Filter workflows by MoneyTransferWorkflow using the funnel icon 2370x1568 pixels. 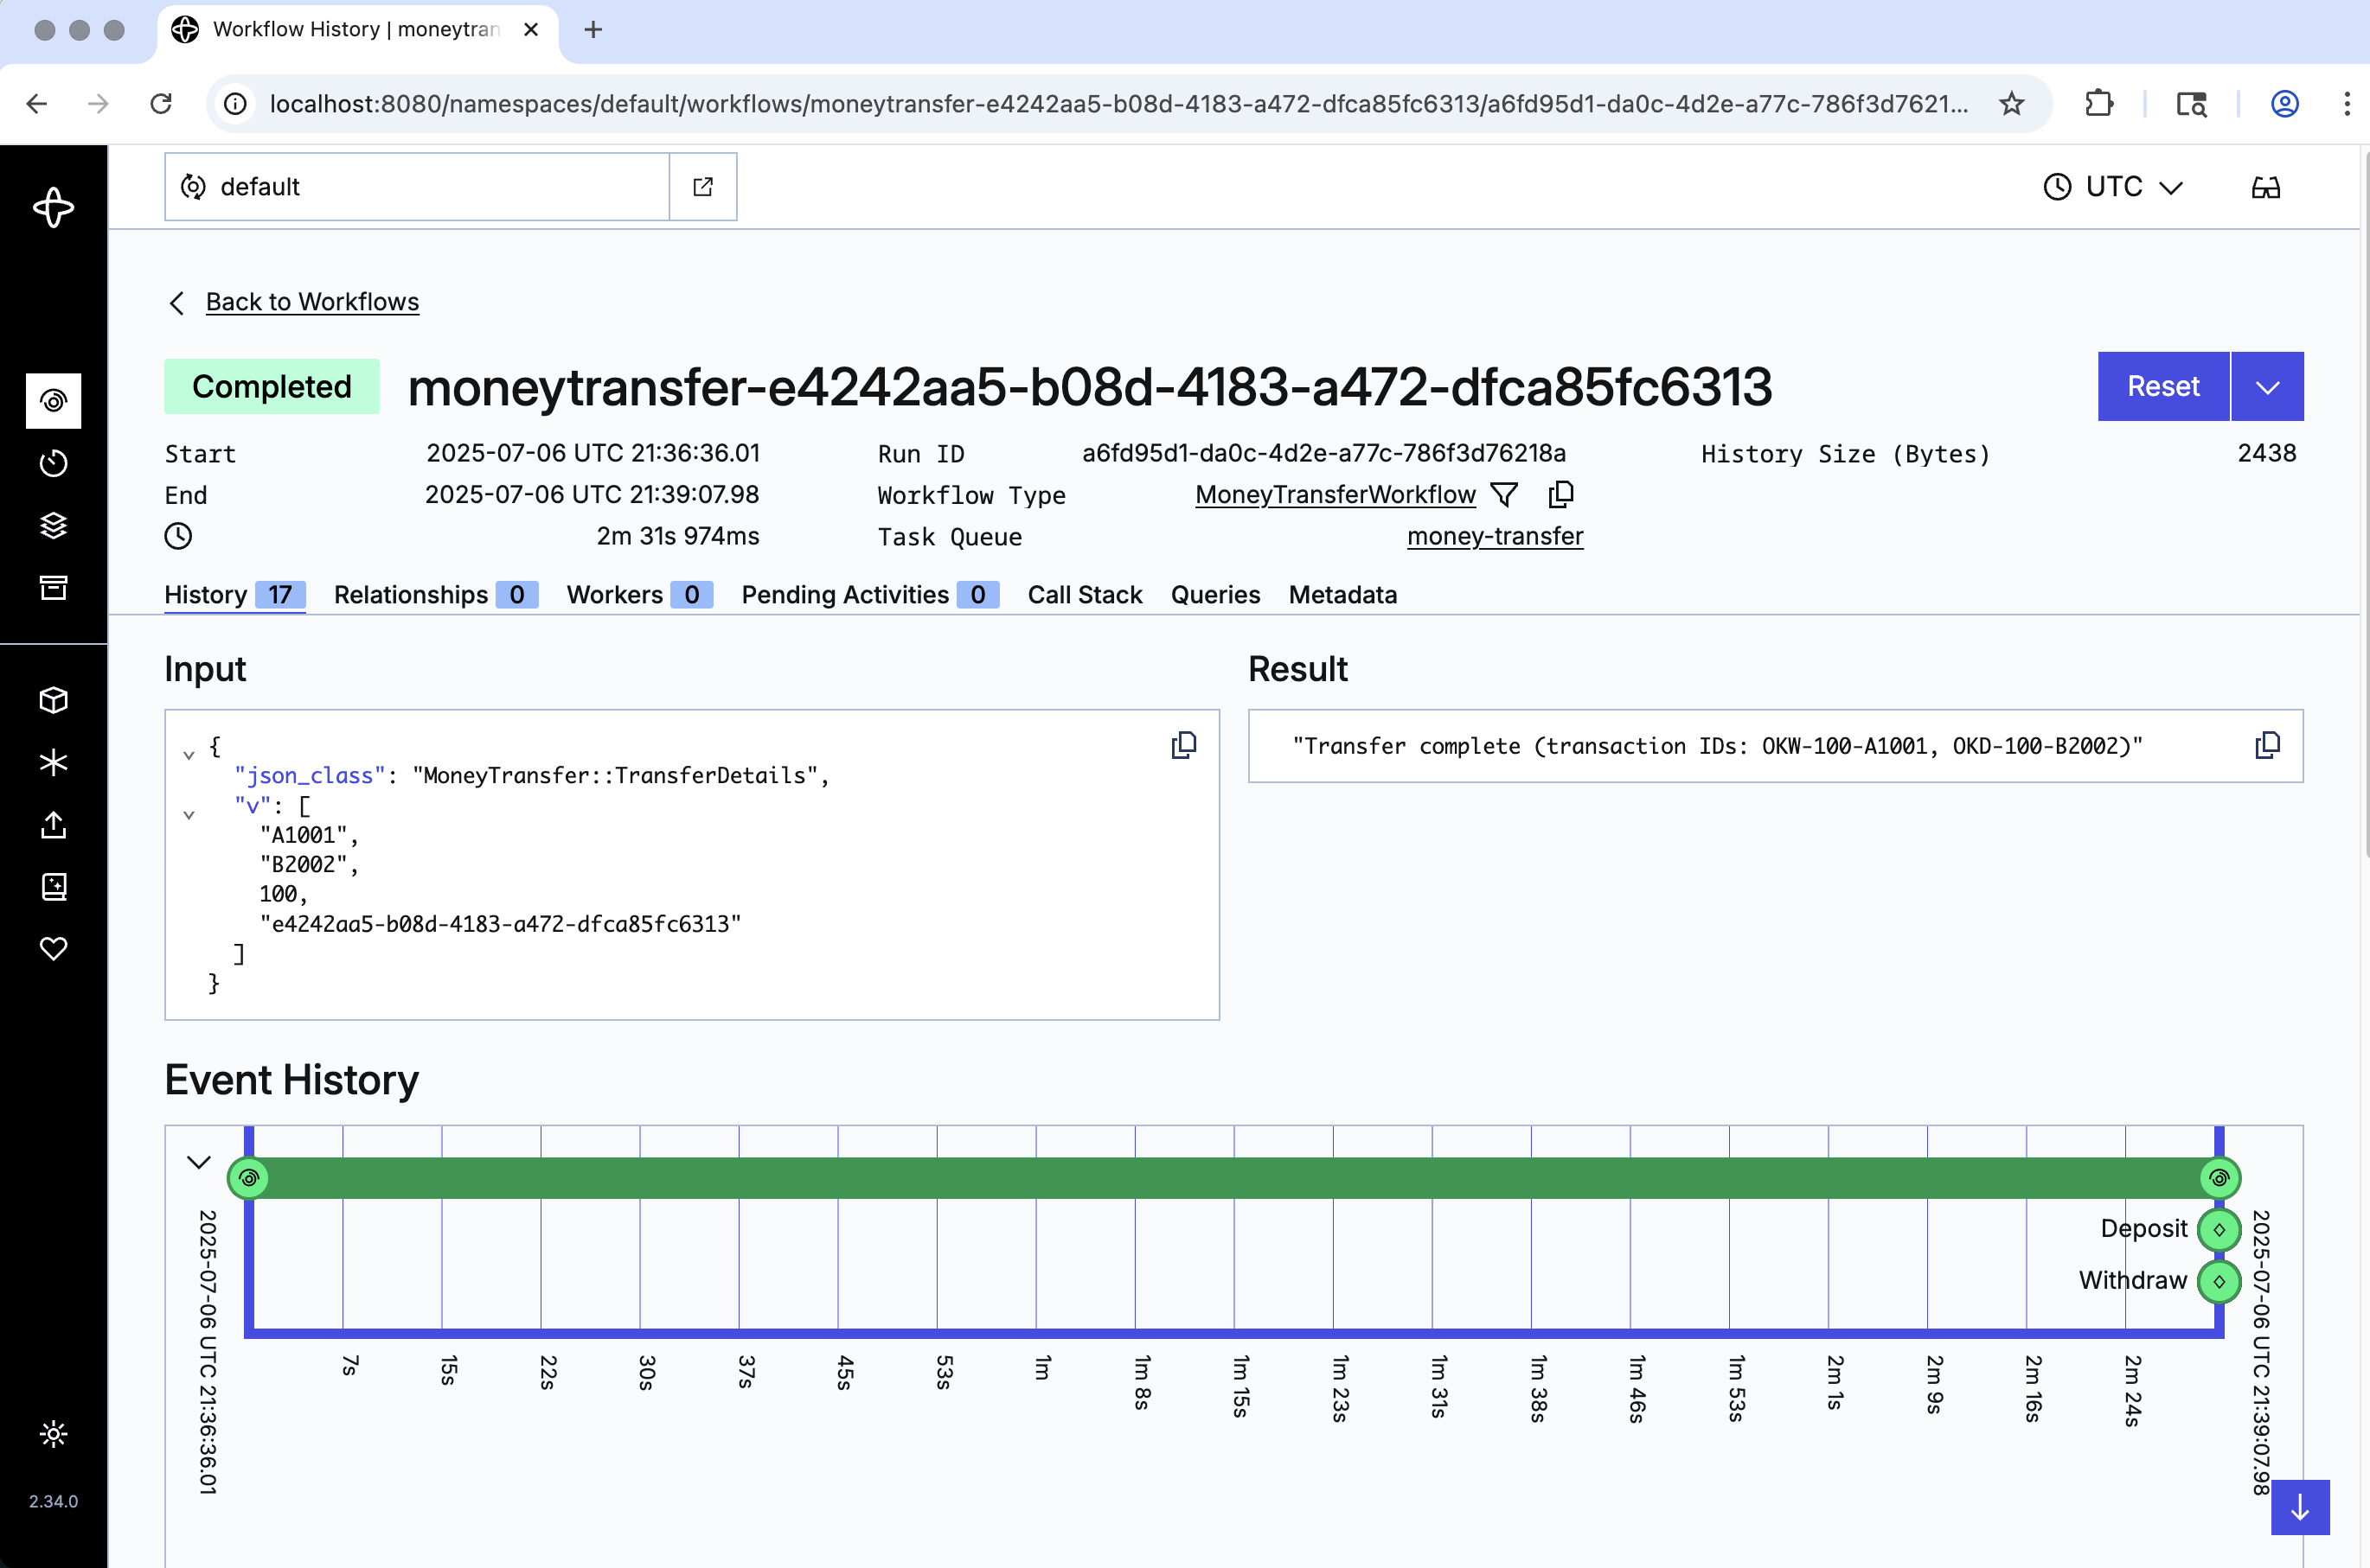[1503, 494]
